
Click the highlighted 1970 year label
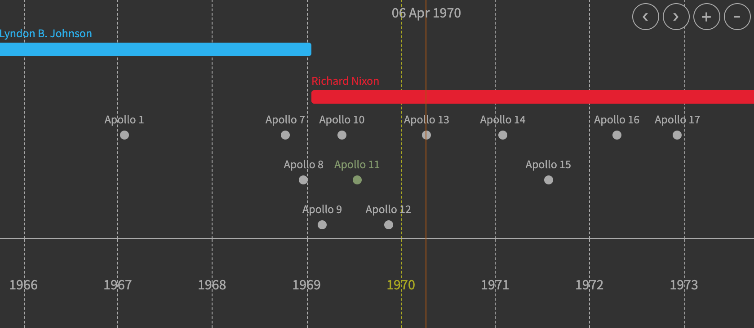[x=401, y=285]
